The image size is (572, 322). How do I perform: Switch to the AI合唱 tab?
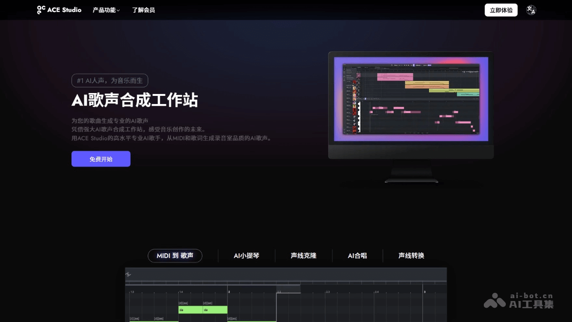click(x=357, y=256)
